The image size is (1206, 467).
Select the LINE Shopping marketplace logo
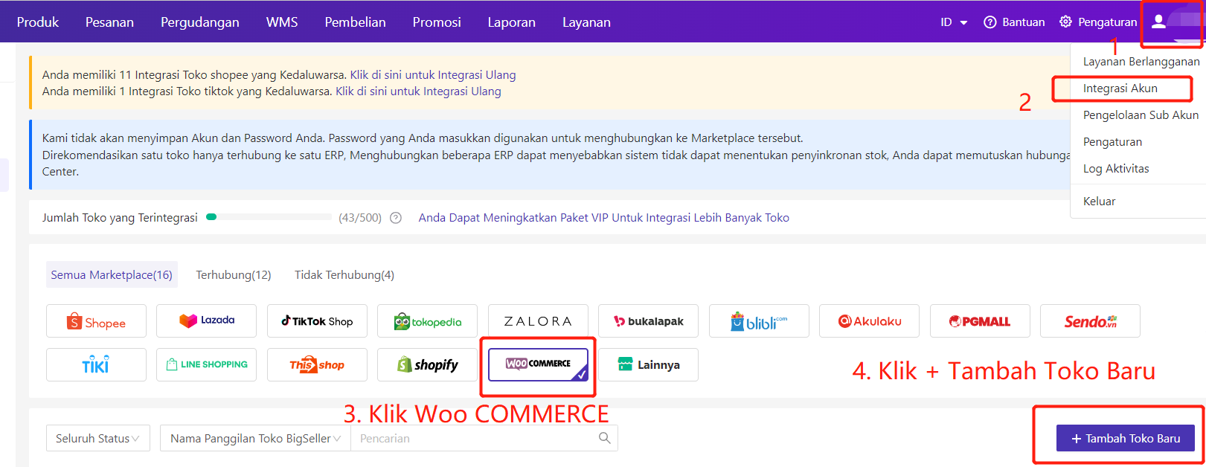pyautogui.click(x=207, y=365)
